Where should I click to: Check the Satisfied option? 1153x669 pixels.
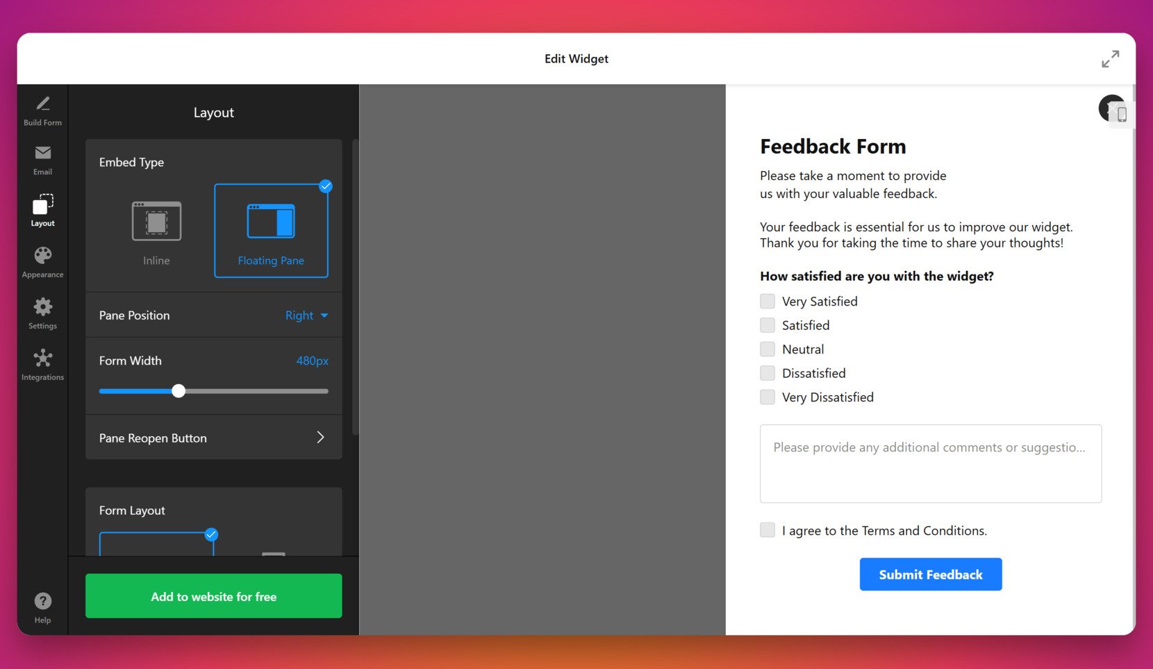coord(768,325)
